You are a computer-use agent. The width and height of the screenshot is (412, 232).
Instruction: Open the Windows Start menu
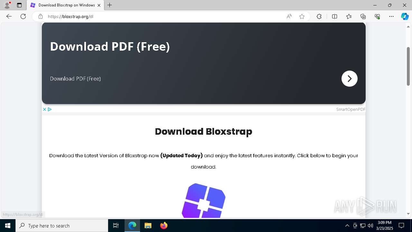pyautogui.click(x=8, y=226)
